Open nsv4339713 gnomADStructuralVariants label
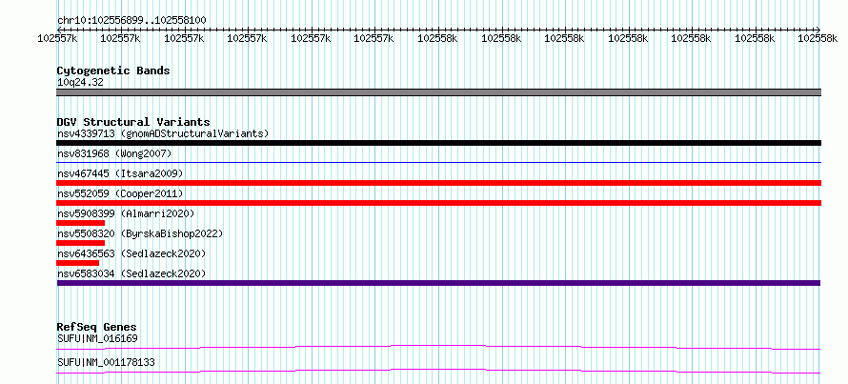The height and width of the screenshot is (384, 848). 163,133
